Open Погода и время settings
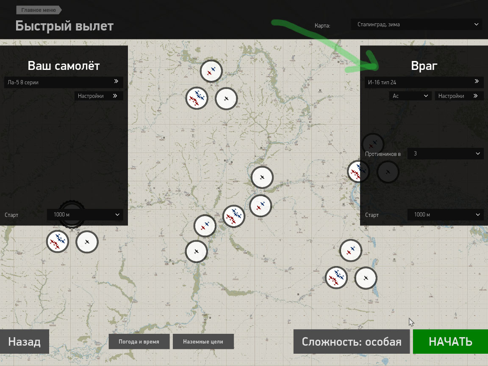Viewport: 488px width, 366px height. pyautogui.click(x=139, y=341)
